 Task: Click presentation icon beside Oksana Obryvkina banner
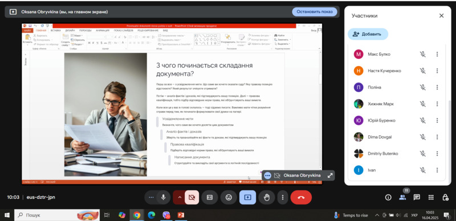pyautogui.click(x=13, y=12)
